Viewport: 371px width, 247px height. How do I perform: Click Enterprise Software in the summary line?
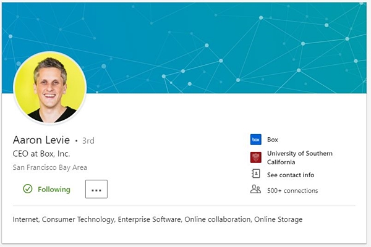point(150,219)
